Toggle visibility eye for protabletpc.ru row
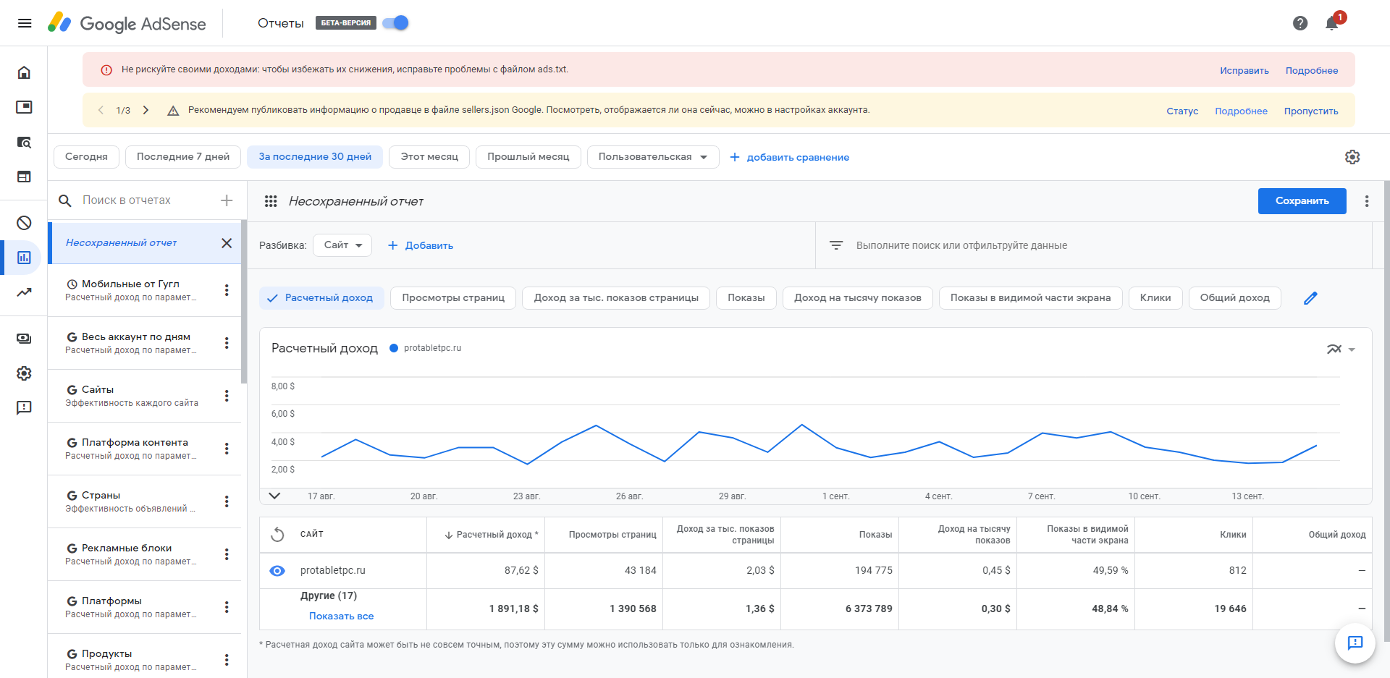This screenshot has width=1390, height=678. [x=277, y=571]
